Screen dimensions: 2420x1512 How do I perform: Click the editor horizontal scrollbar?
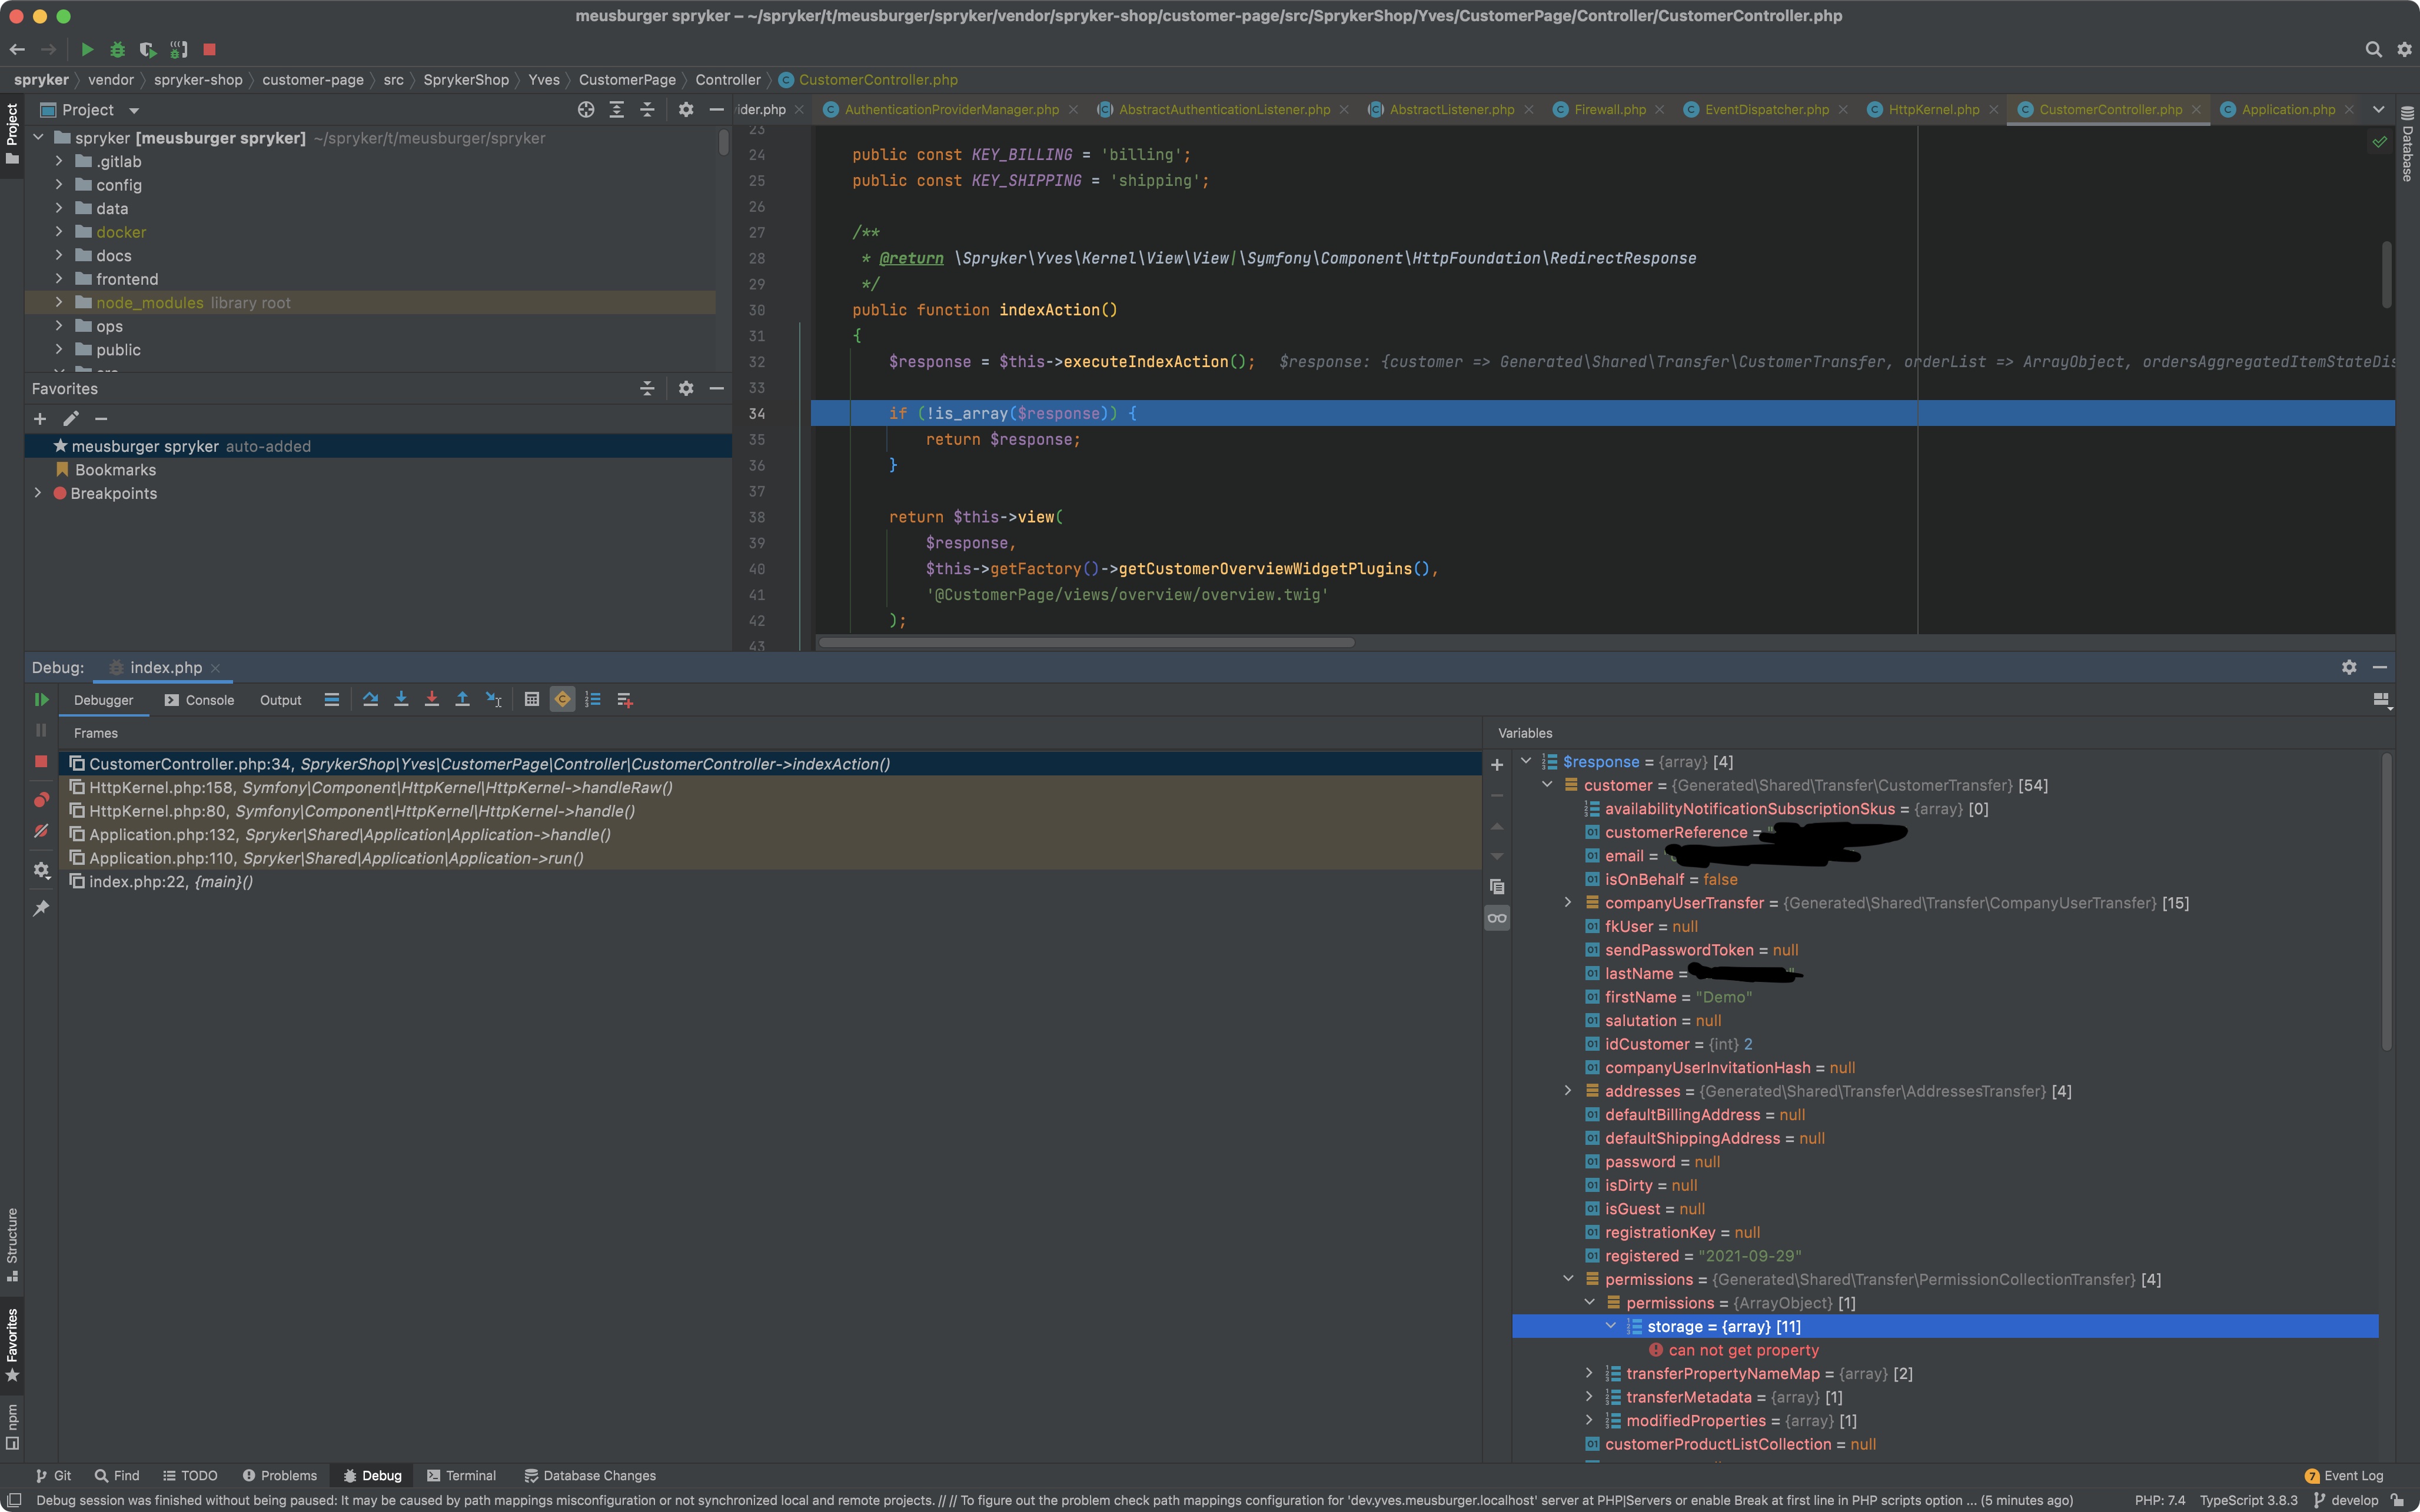click(1086, 642)
